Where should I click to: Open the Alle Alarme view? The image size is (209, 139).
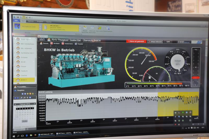click(51, 44)
